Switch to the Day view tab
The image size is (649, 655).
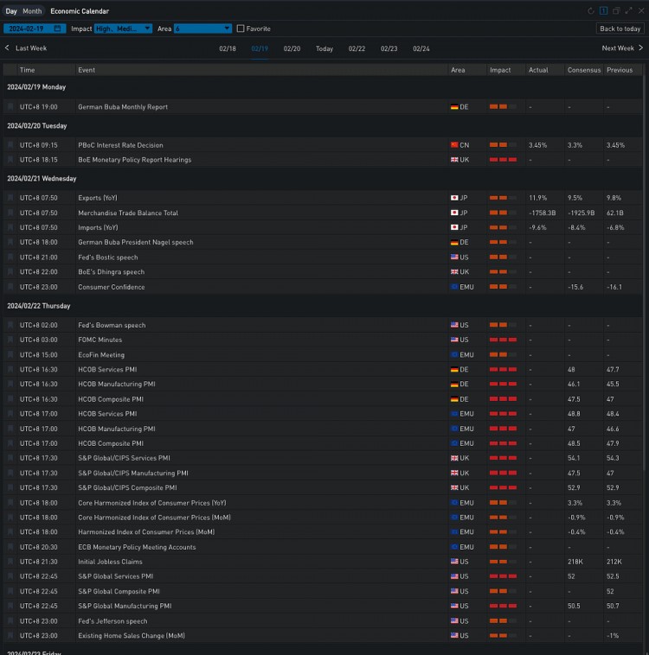[x=11, y=11]
